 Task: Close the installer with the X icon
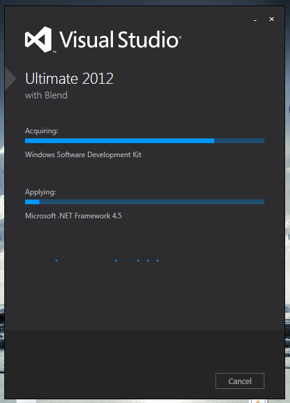point(272,19)
